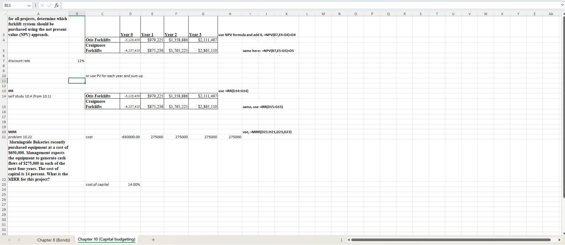The image size is (565, 245).
Task: Click the Select All corner triangle
Action: (5, 14)
